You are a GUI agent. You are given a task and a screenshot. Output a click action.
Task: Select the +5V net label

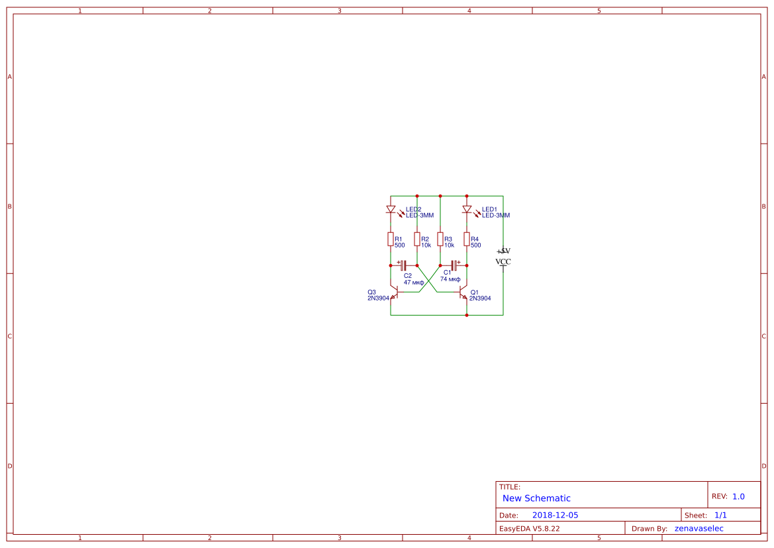pos(503,251)
